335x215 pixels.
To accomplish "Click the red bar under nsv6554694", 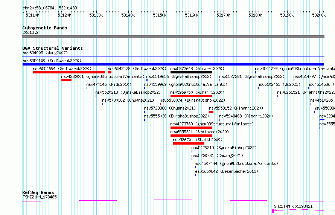I will click(69, 72).
